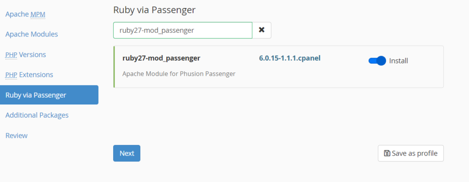Focus the ruby27-mod_passenger search field
The width and height of the screenshot is (469, 182).
click(183, 30)
